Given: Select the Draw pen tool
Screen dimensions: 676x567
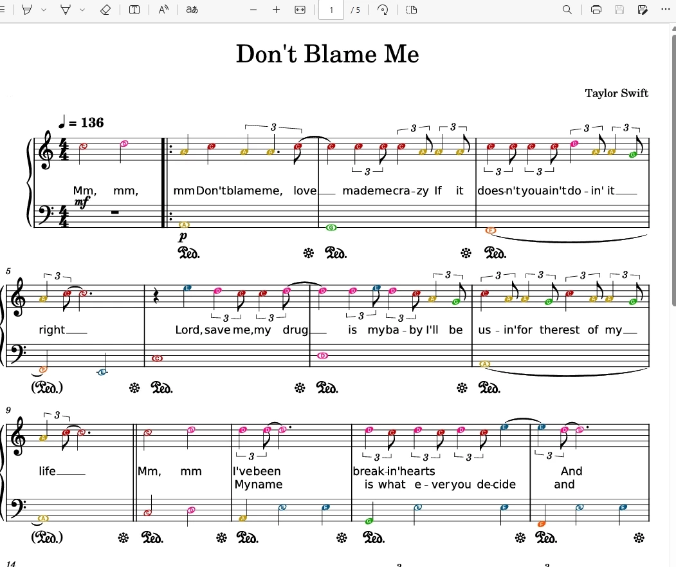Looking at the screenshot, I should (x=66, y=10).
